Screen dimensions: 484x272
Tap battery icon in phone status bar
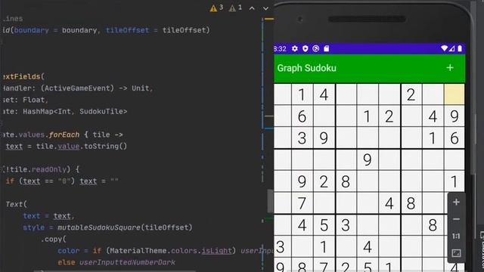(460, 48)
